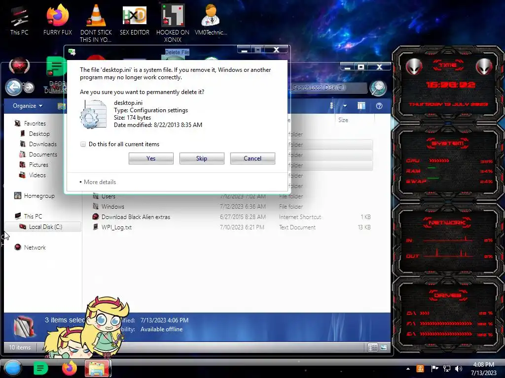The height and width of the screenshot is (378, 505).
Task: Open the Organize dropdown menu
Action: 28,106
